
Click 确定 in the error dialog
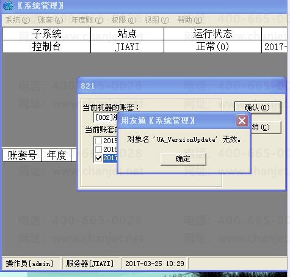click(183, 159)
